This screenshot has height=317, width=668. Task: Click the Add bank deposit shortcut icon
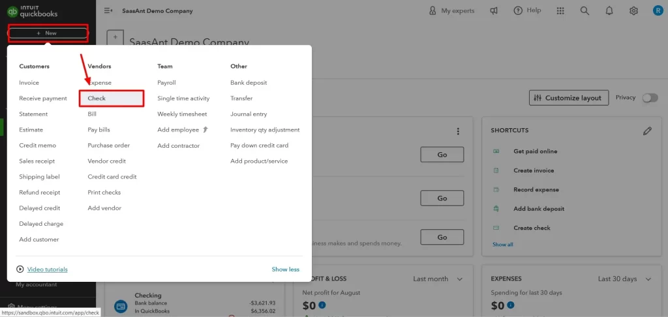tap(496, 209)
